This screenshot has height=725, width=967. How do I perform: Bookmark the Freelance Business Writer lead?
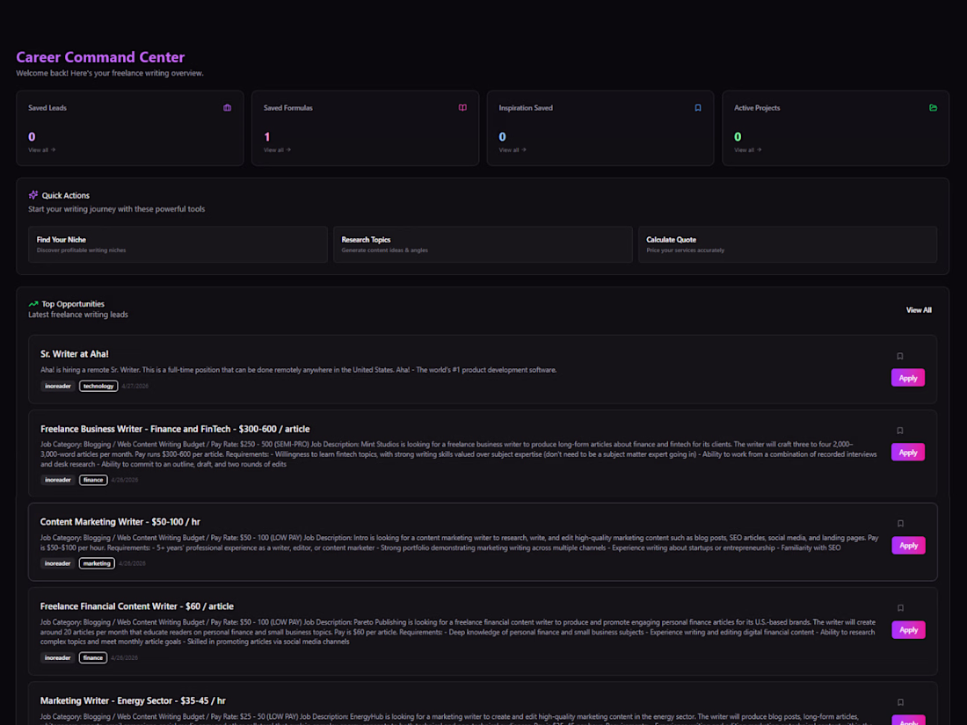(900, 431)
